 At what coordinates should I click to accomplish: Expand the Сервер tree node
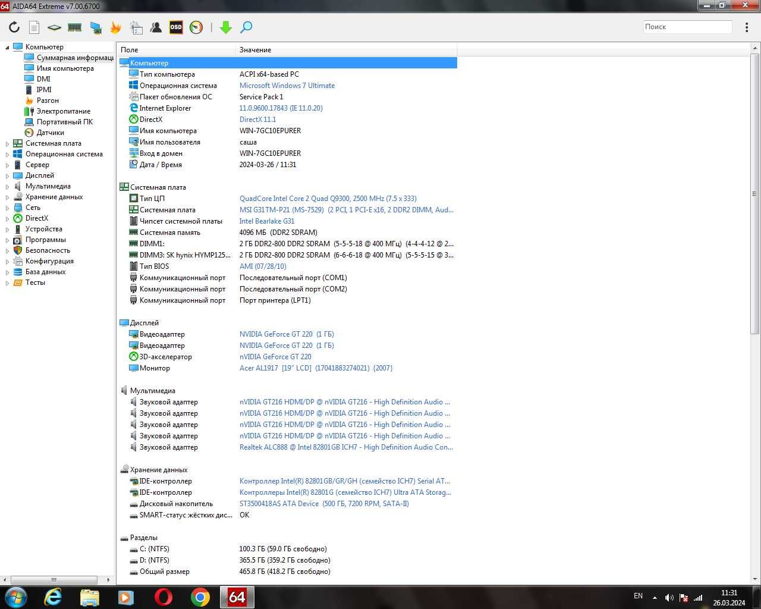click(x=7, y=165)
